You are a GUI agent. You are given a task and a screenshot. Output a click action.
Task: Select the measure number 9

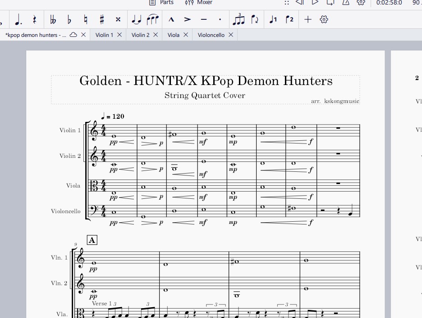tap(76, 245)
